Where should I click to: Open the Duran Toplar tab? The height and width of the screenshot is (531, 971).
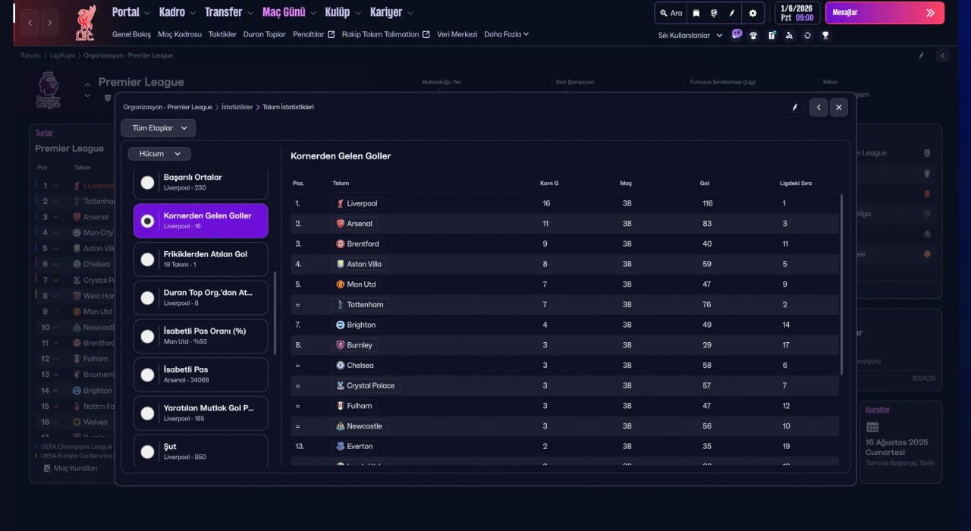coord(265,34)
